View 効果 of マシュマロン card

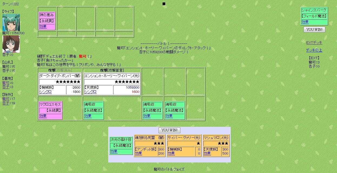[x=207, y=153]
